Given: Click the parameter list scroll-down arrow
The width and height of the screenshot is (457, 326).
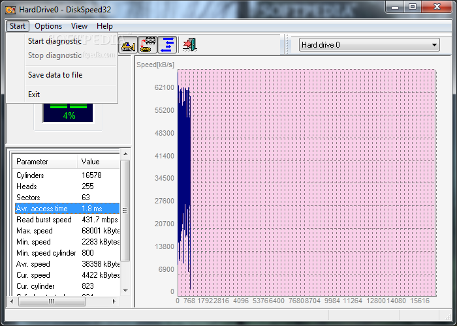Looking at the screenshot, I should tap(125, 291).
